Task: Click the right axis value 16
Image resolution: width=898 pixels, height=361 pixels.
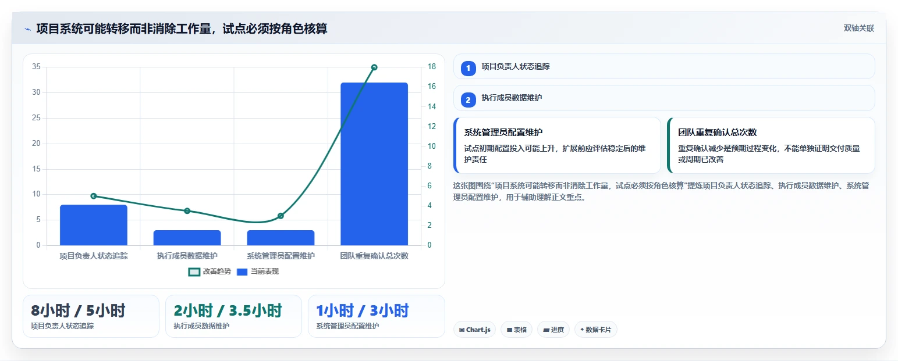Action: (x=432, y=87)
